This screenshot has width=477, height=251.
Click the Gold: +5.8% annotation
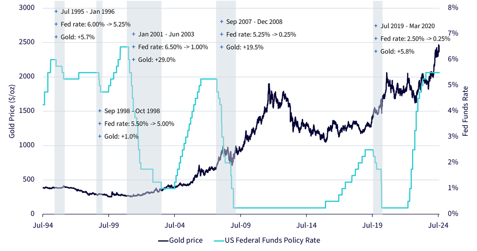coord(397,51)
